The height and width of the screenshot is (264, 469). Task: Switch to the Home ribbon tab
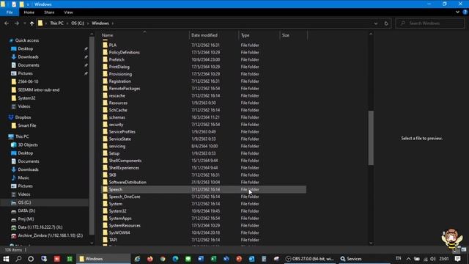[29, 12]
